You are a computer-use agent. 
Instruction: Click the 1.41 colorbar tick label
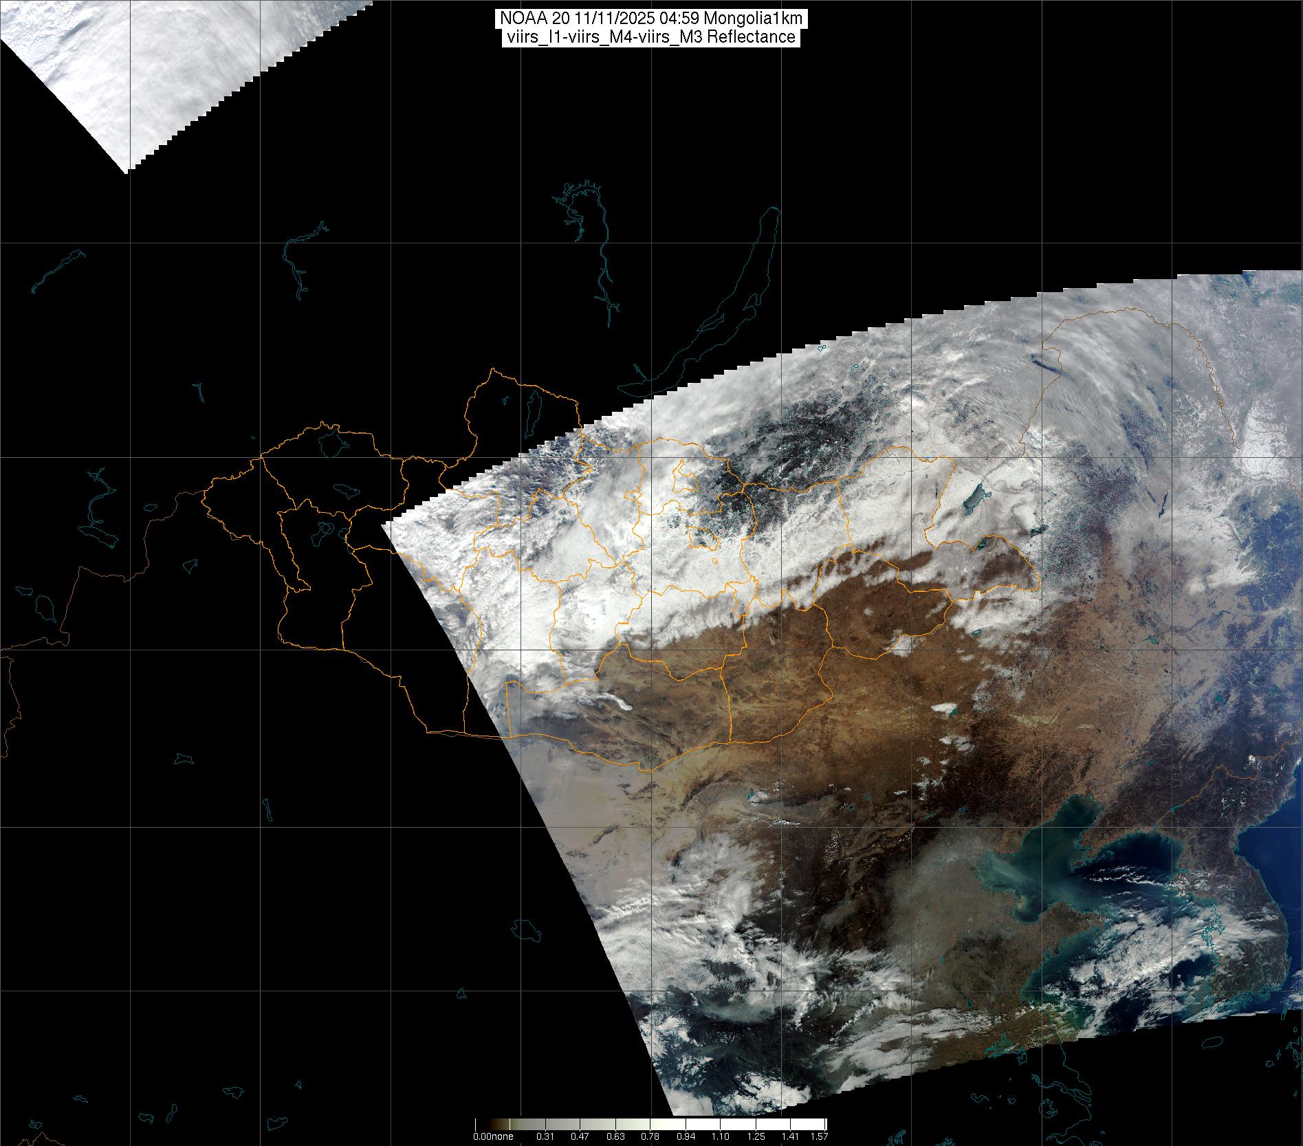tap(791, 1137)
